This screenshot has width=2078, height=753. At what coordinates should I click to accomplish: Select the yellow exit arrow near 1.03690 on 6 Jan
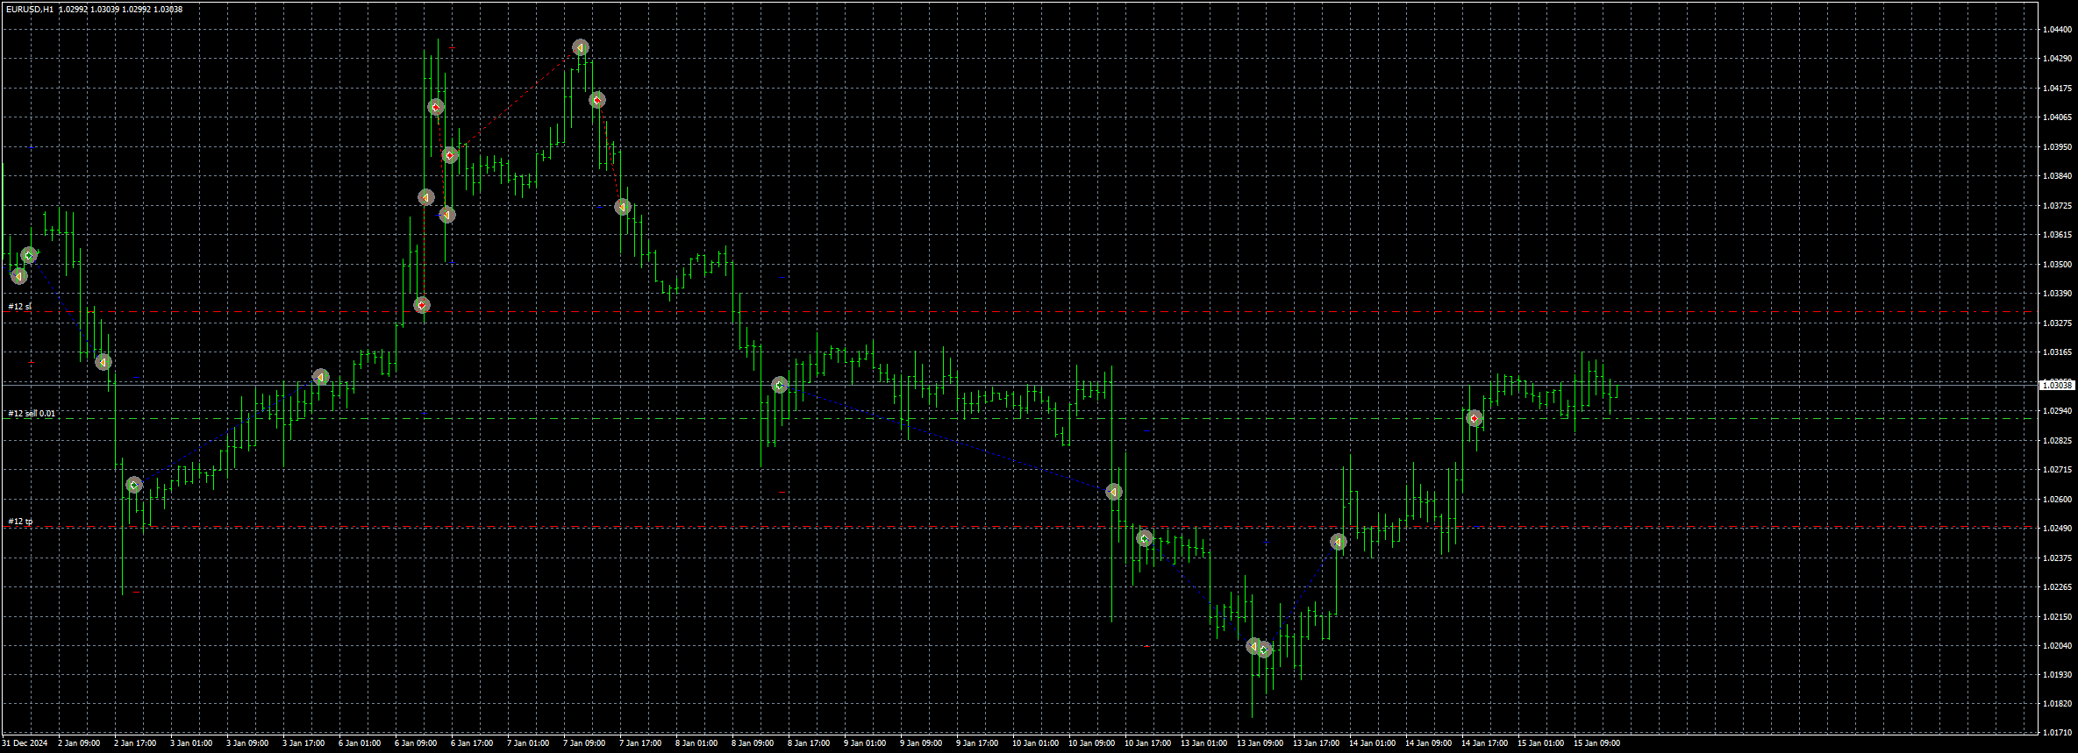pos(447,214)
